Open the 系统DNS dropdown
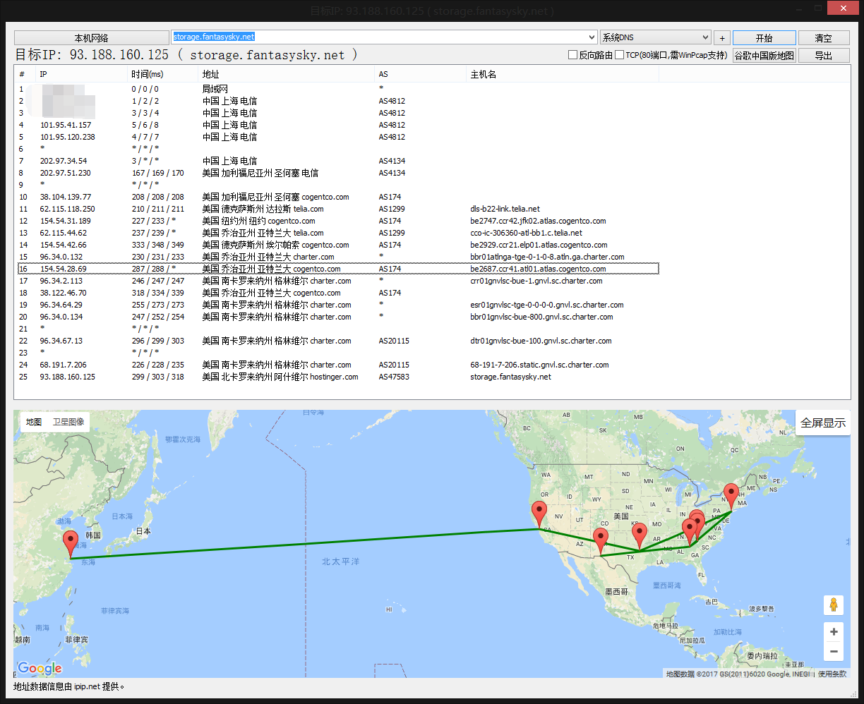The width and height of the screenshot is (864, 704). click(655, 38)
